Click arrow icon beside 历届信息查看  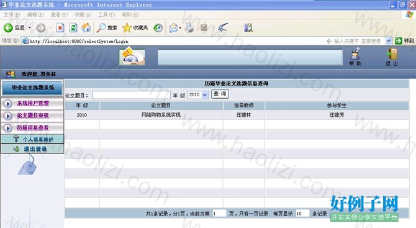pyautogui.click(x=8, y=128)
